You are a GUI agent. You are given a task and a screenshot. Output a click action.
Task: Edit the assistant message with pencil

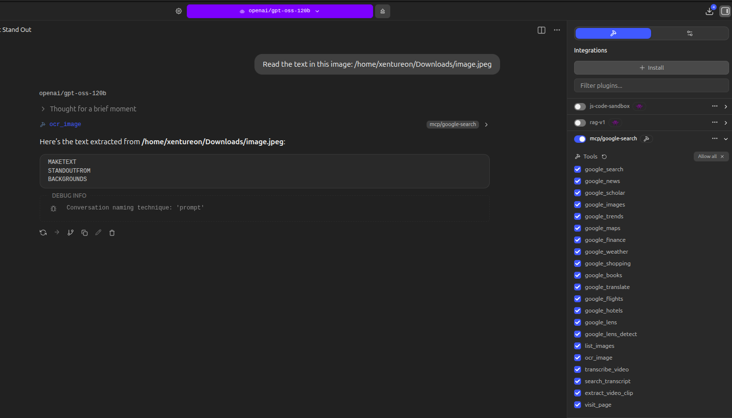coord(98,233)
